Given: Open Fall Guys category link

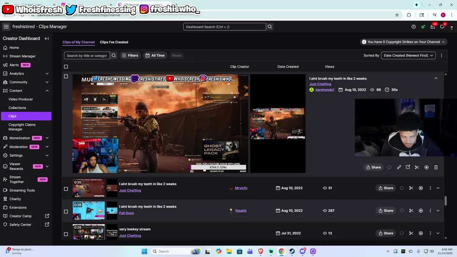Looking at the screenshot, I should point(126,213).
